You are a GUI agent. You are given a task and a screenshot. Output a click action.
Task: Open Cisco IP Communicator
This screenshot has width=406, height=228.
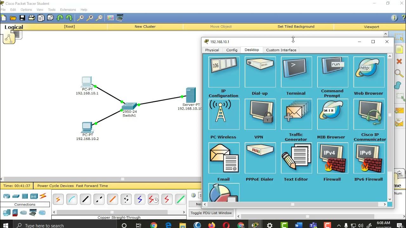click(369, 114)
